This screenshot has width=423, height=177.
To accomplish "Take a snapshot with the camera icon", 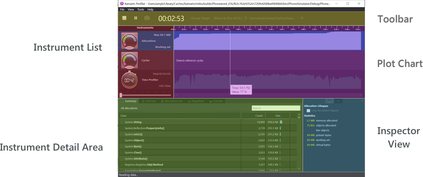I will 147,18.
